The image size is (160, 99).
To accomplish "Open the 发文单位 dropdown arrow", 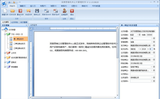I will (x=152, y=45).
